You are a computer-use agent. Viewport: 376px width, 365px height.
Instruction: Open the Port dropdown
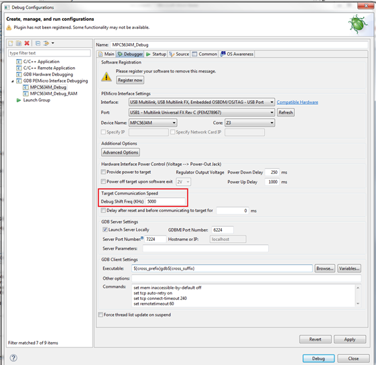[202, 112]
